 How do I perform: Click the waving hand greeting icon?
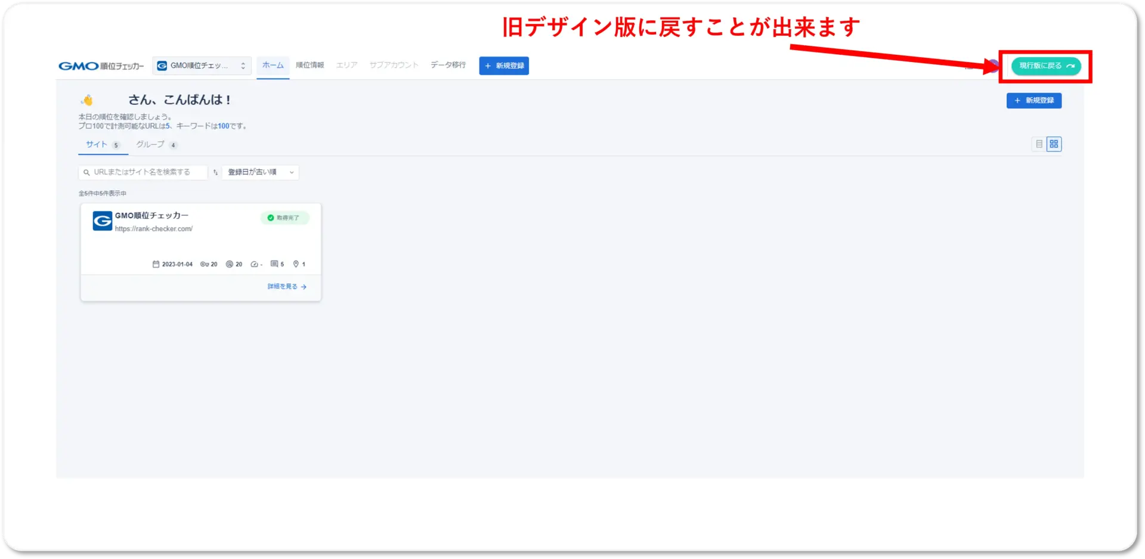pos(88,100)
